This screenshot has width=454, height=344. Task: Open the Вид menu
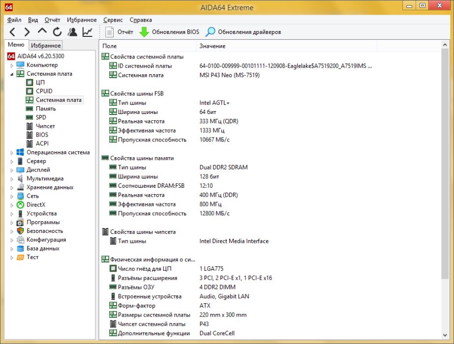(33, 20)
